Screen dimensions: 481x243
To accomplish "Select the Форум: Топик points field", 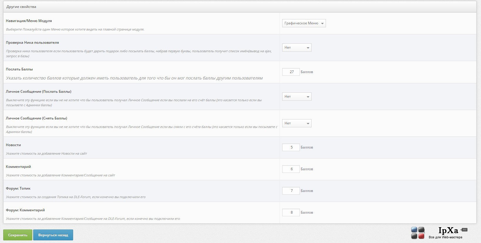I will coord(291,191).
